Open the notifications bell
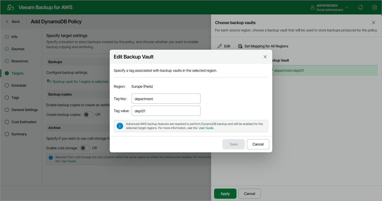The width and height of the screenshot is (382, 201). [x=360, y=7]
